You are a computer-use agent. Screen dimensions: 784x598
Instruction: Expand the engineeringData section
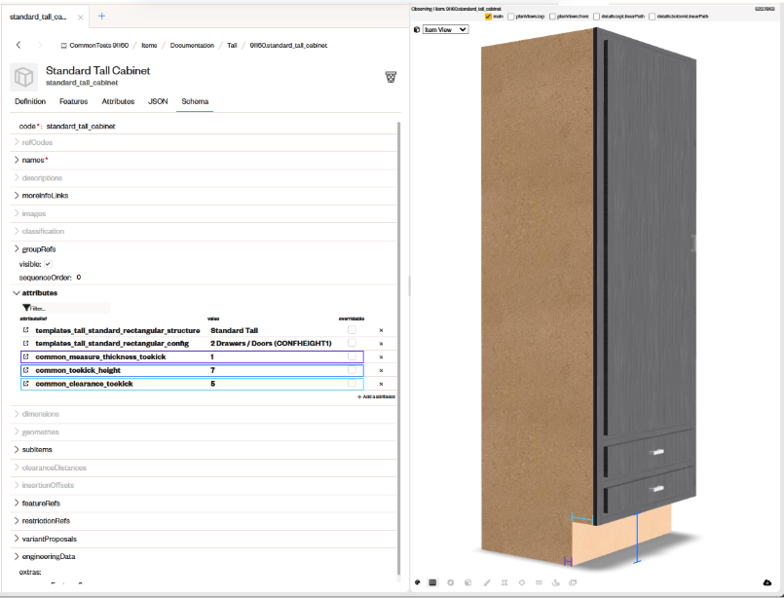coord(17,556)
